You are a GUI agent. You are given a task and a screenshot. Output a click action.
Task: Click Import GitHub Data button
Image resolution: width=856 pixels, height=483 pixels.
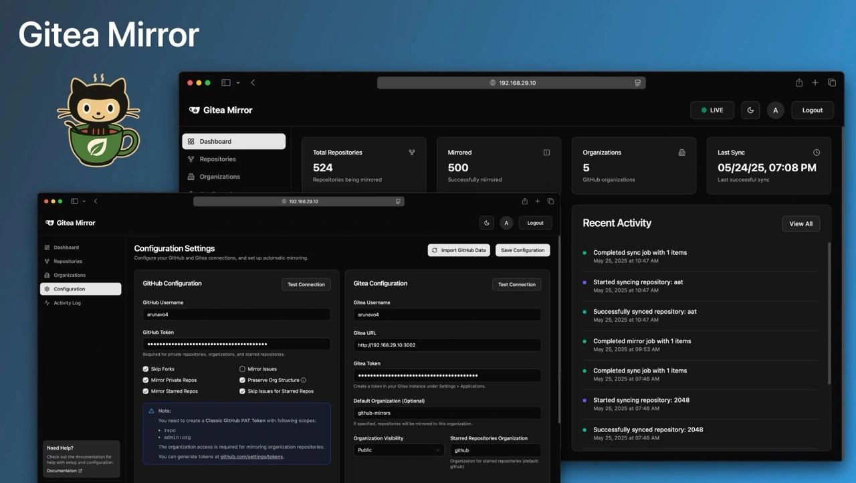pyautogui.click(x=459, y=250)
